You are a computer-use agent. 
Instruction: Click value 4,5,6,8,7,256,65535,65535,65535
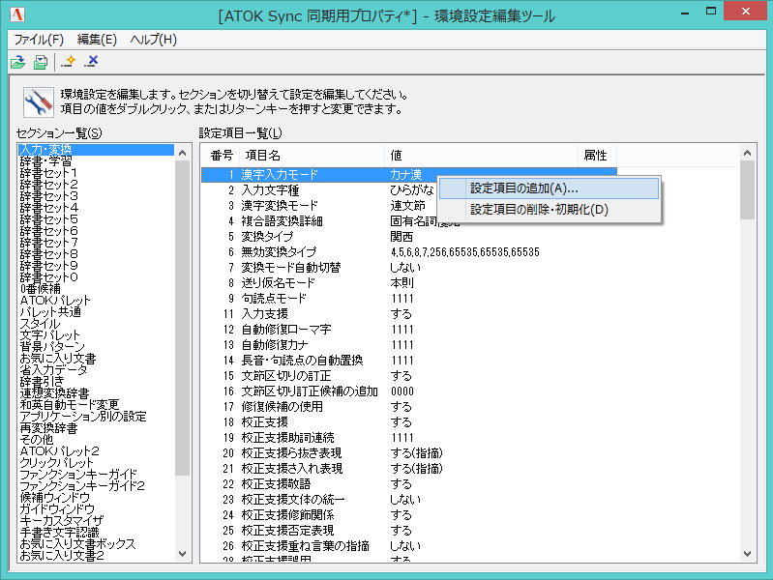[465, 252]
